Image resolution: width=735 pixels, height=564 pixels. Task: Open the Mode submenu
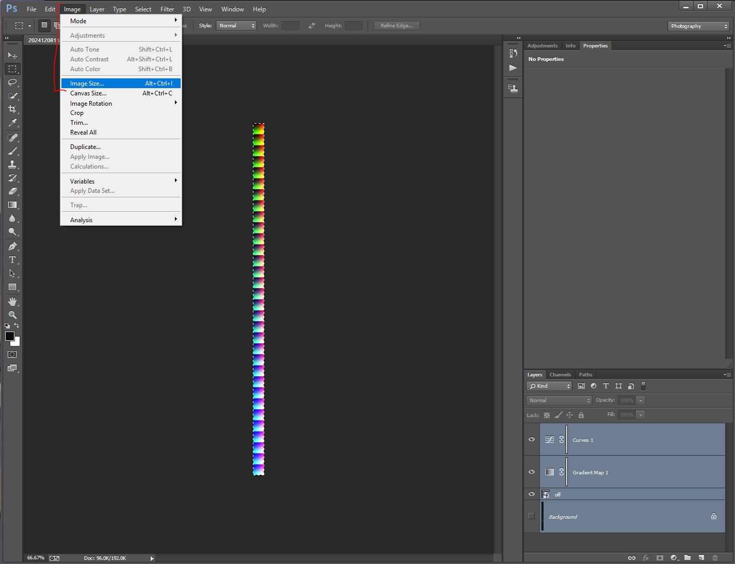click(121, 21)
